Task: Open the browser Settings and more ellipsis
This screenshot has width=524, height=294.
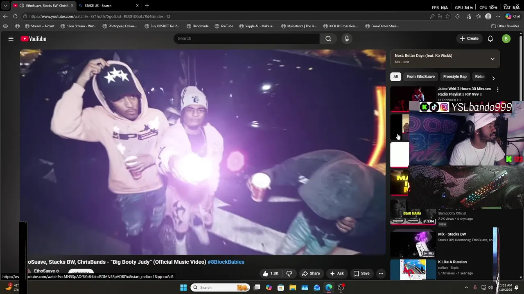Action: [498, 16]
